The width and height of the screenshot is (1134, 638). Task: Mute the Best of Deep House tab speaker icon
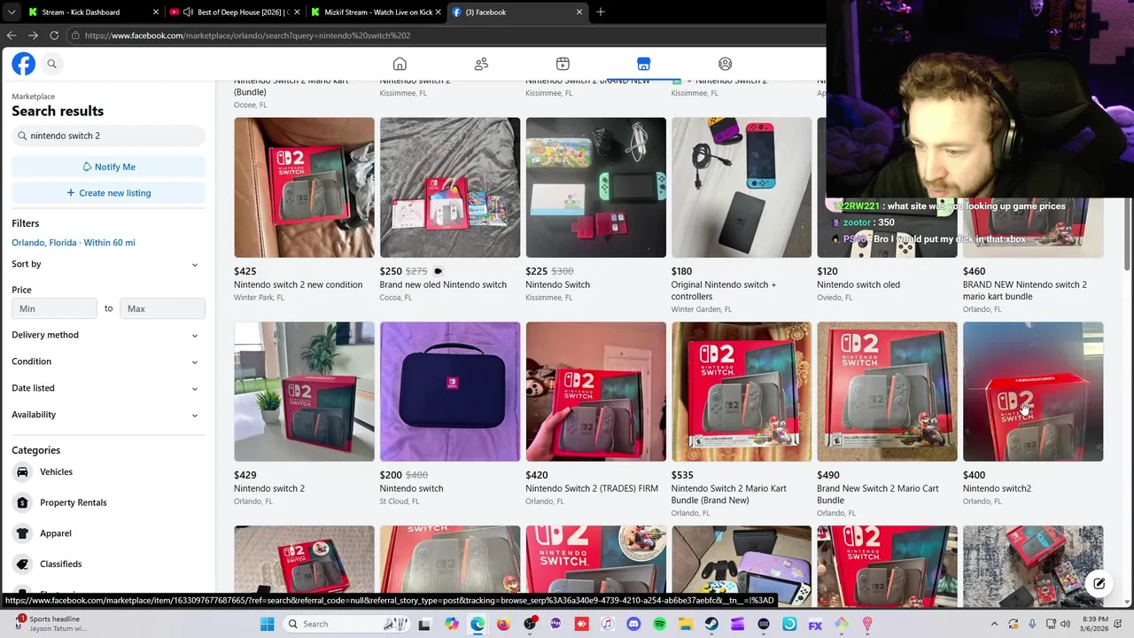[x=189, y=12]
